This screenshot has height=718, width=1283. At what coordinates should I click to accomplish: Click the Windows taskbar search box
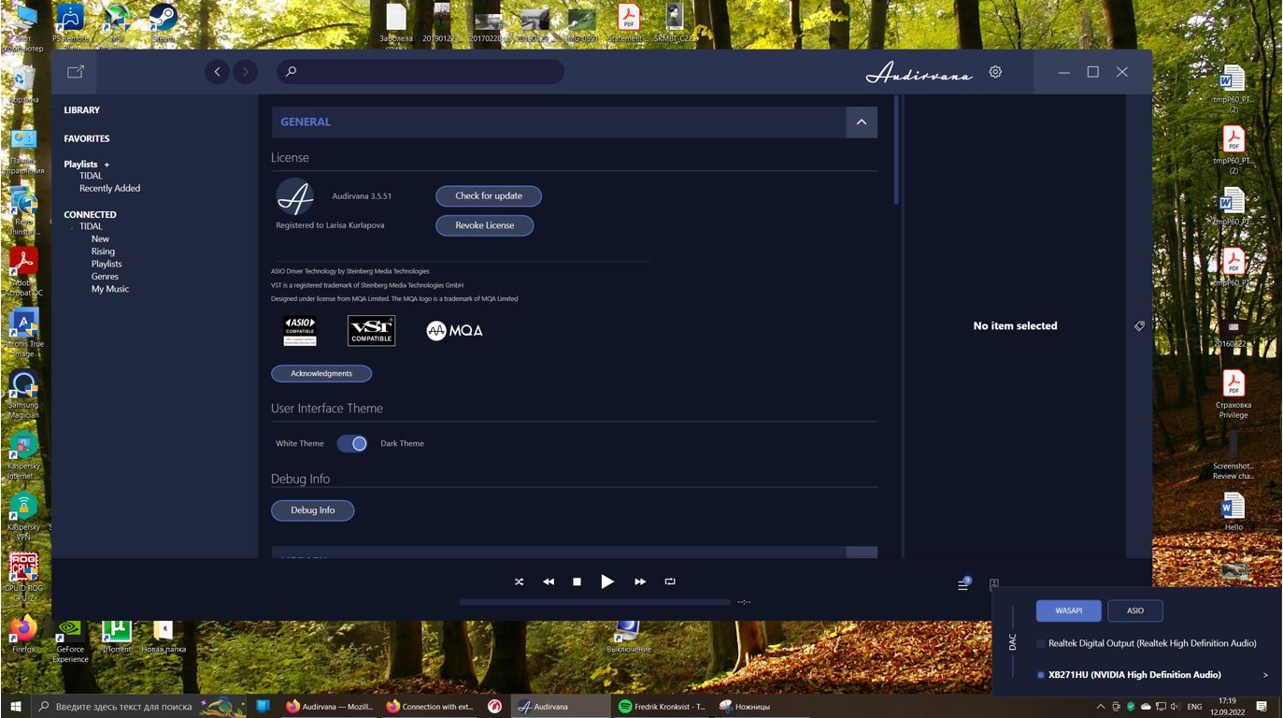[140, 707]
